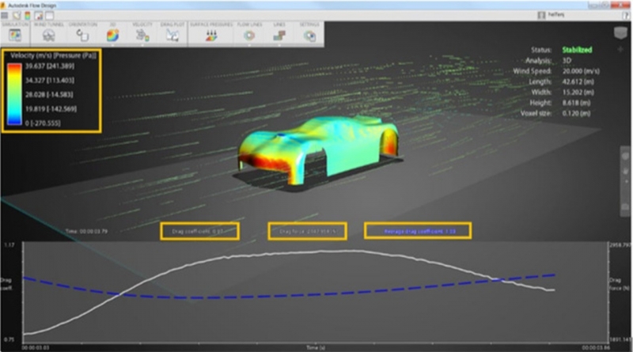Switch to 3D analysis mode
This screenshot has height=352, width=633.
pos(112,35)
